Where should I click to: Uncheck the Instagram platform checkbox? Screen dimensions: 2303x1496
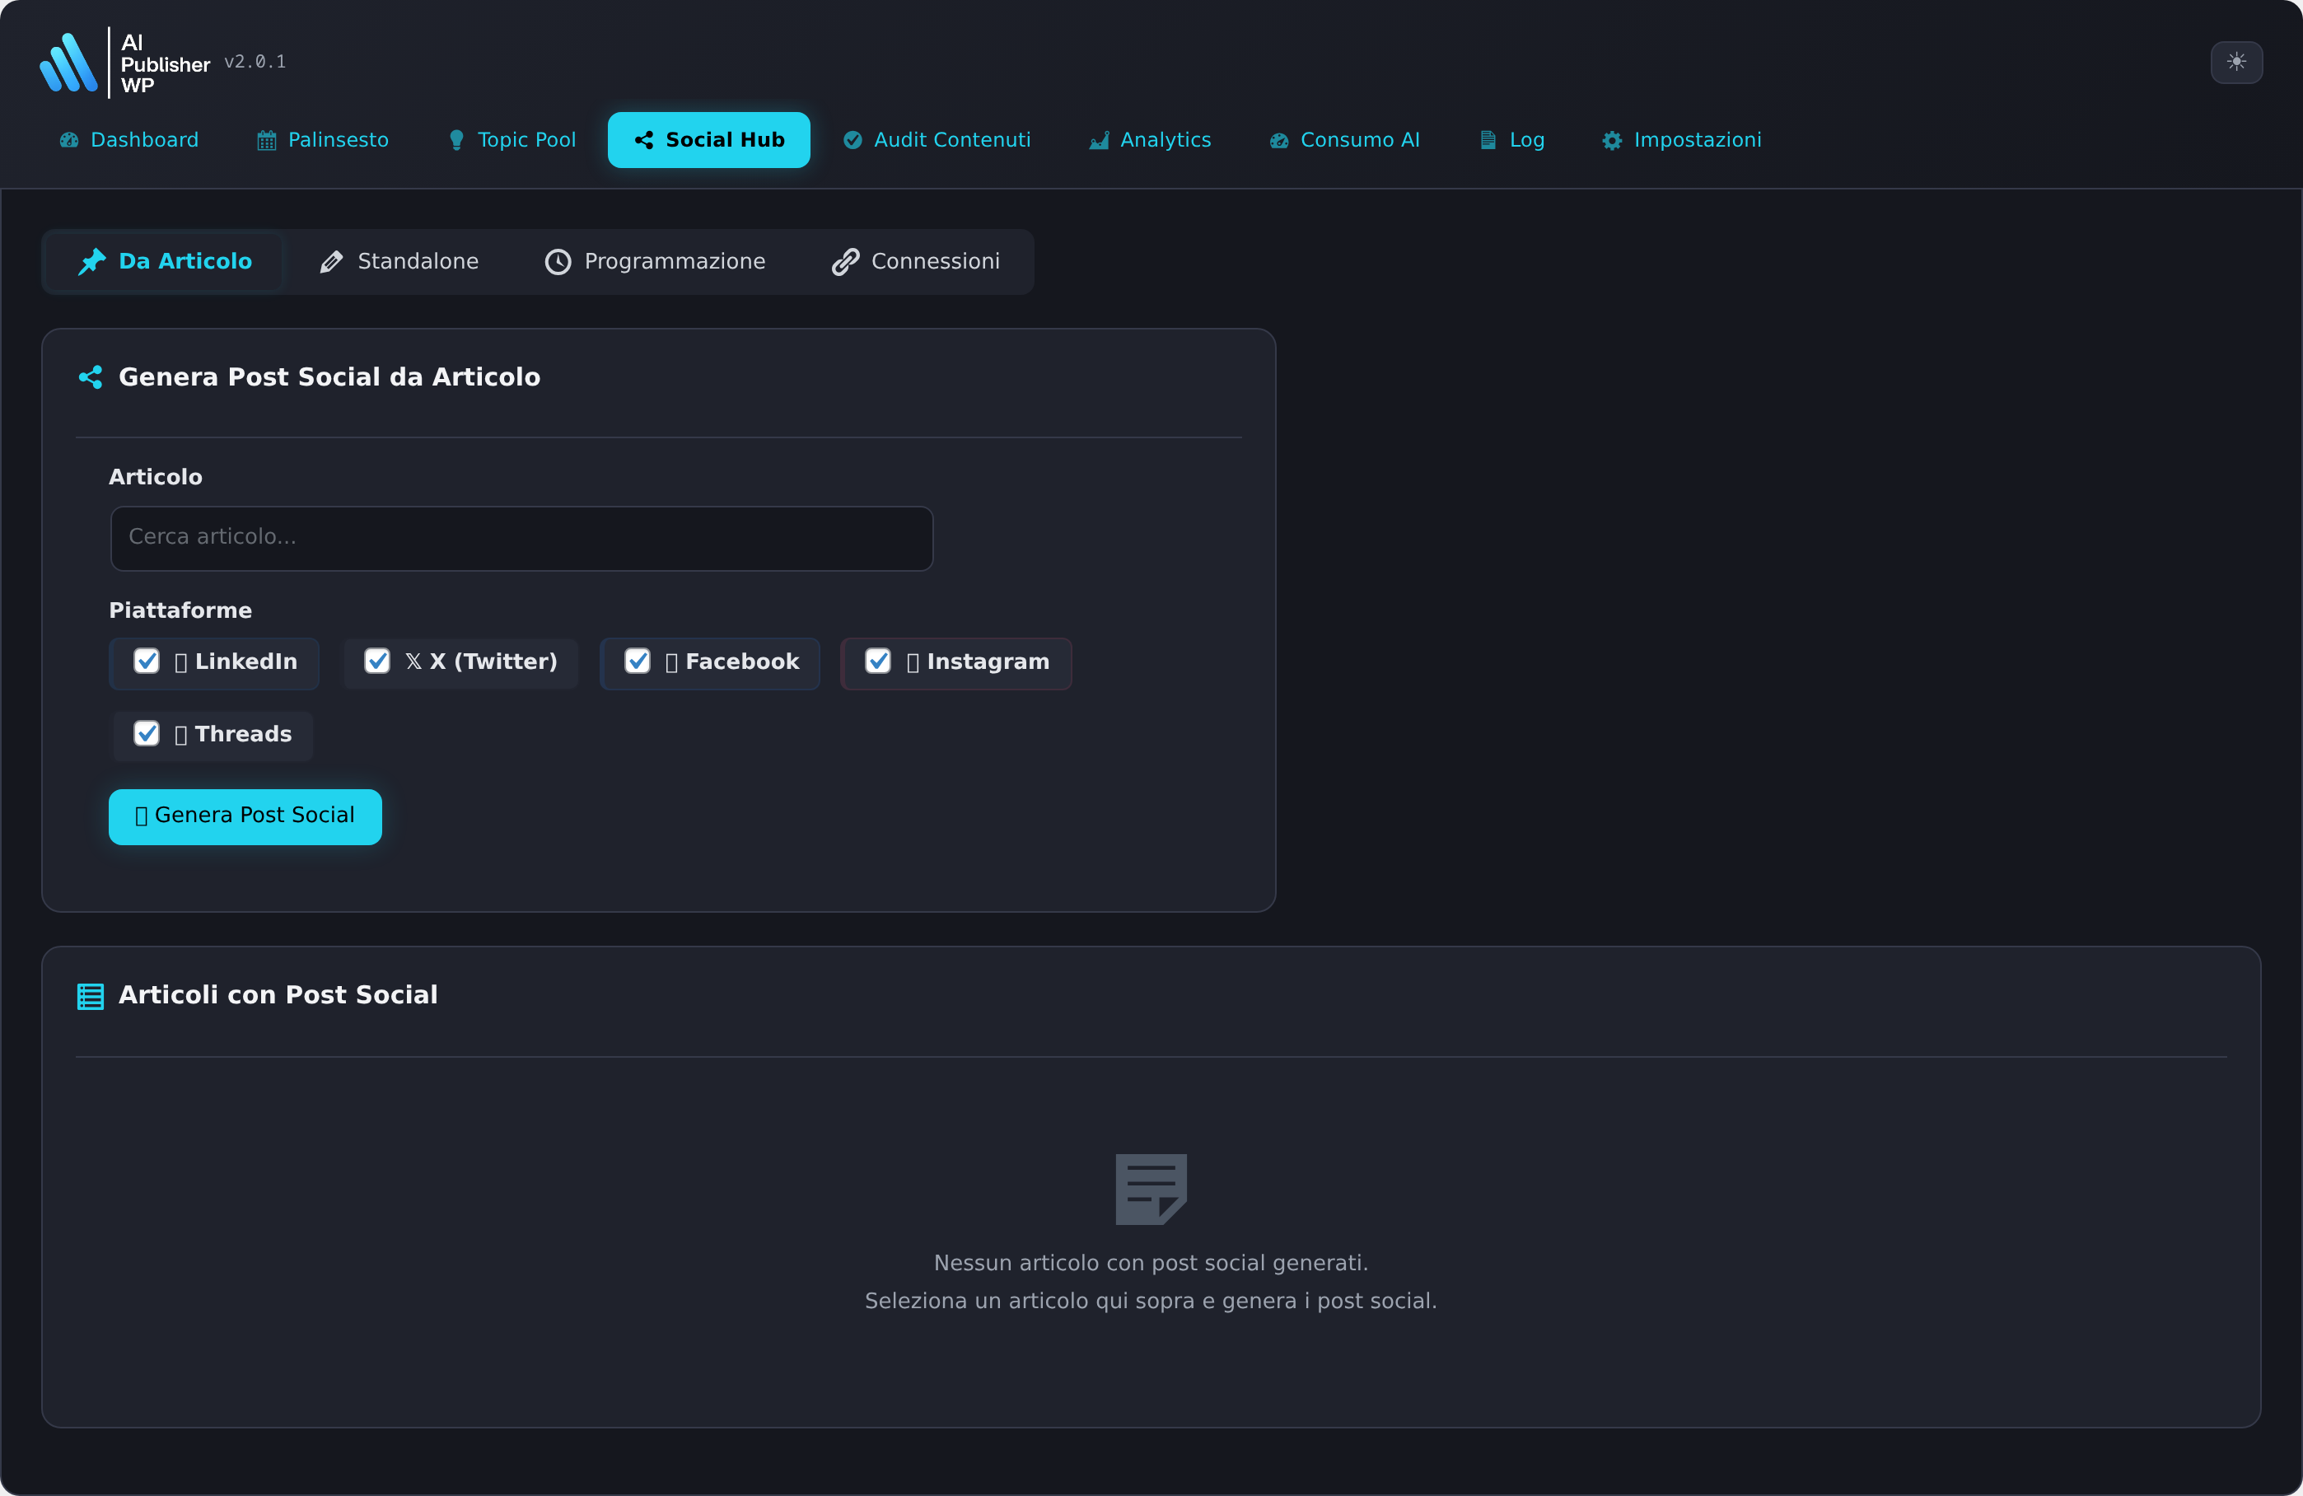tap(879, 662)
